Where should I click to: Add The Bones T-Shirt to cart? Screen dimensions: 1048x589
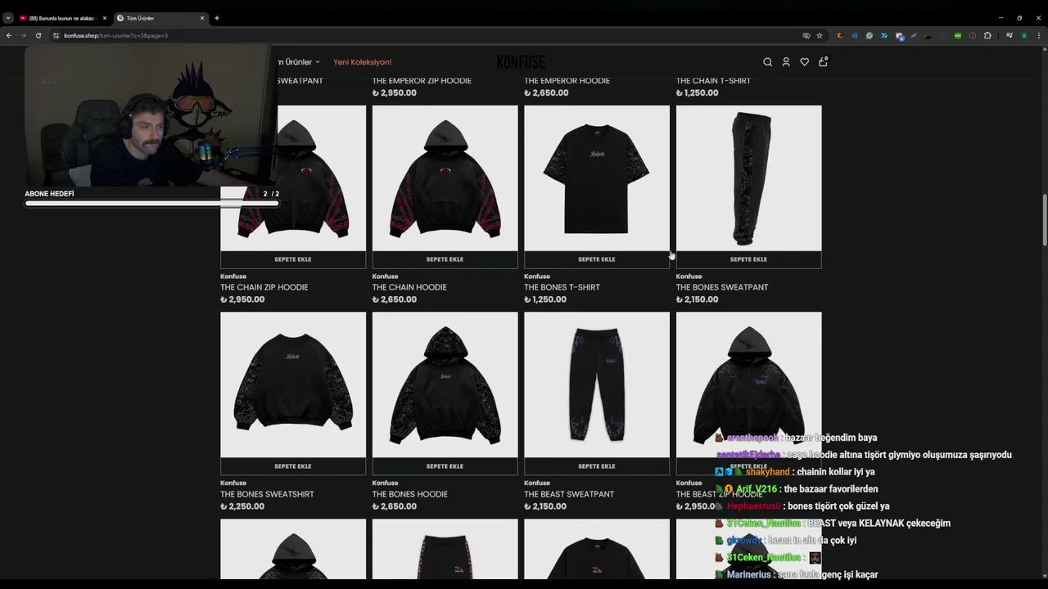597,259
